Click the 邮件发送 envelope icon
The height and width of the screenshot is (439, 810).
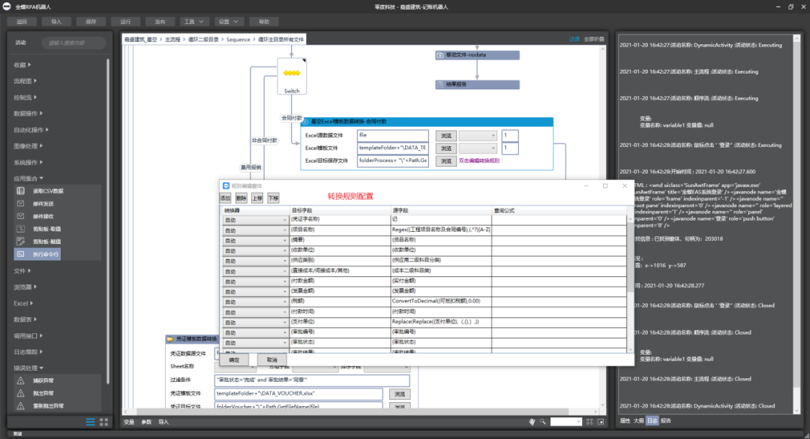tap(21, 203)
